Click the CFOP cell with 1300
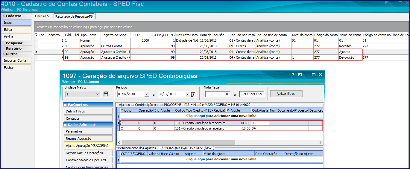Screen dimensions: 410x169 click(140, 40)
